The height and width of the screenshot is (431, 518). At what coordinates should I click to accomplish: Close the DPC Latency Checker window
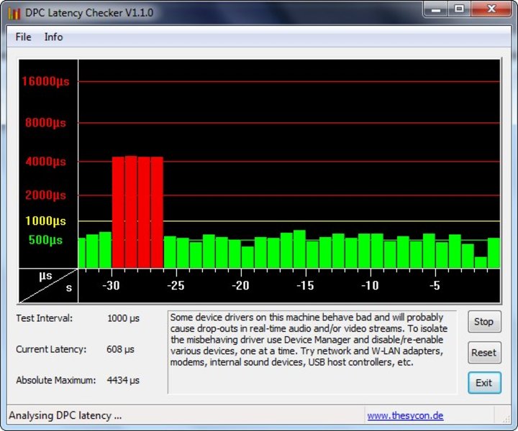point(491,9)
